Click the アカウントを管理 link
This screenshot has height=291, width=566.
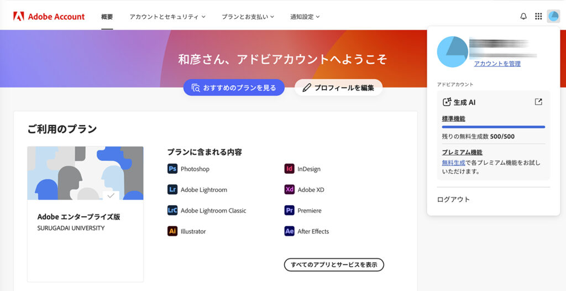(x=497, y=64)
